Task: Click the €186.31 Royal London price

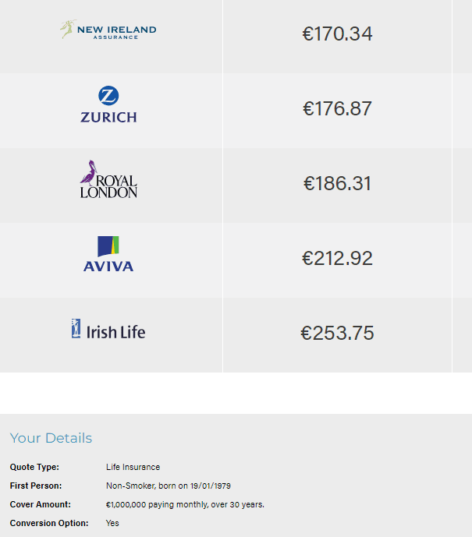Action: point(337,184)
